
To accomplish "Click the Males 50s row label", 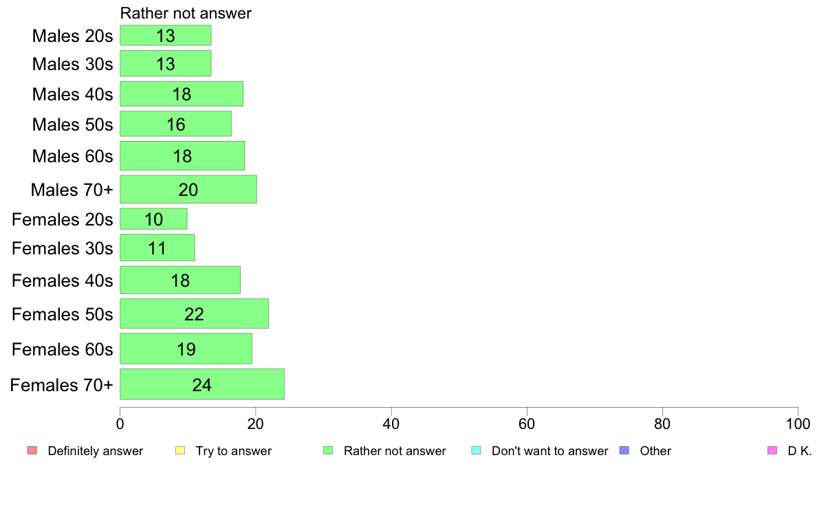I will click(72, 124).
